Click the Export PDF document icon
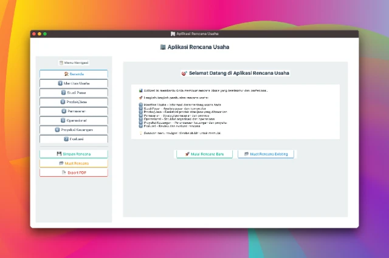Viewport: 389px width, 258px height. [x=64, y=172]
